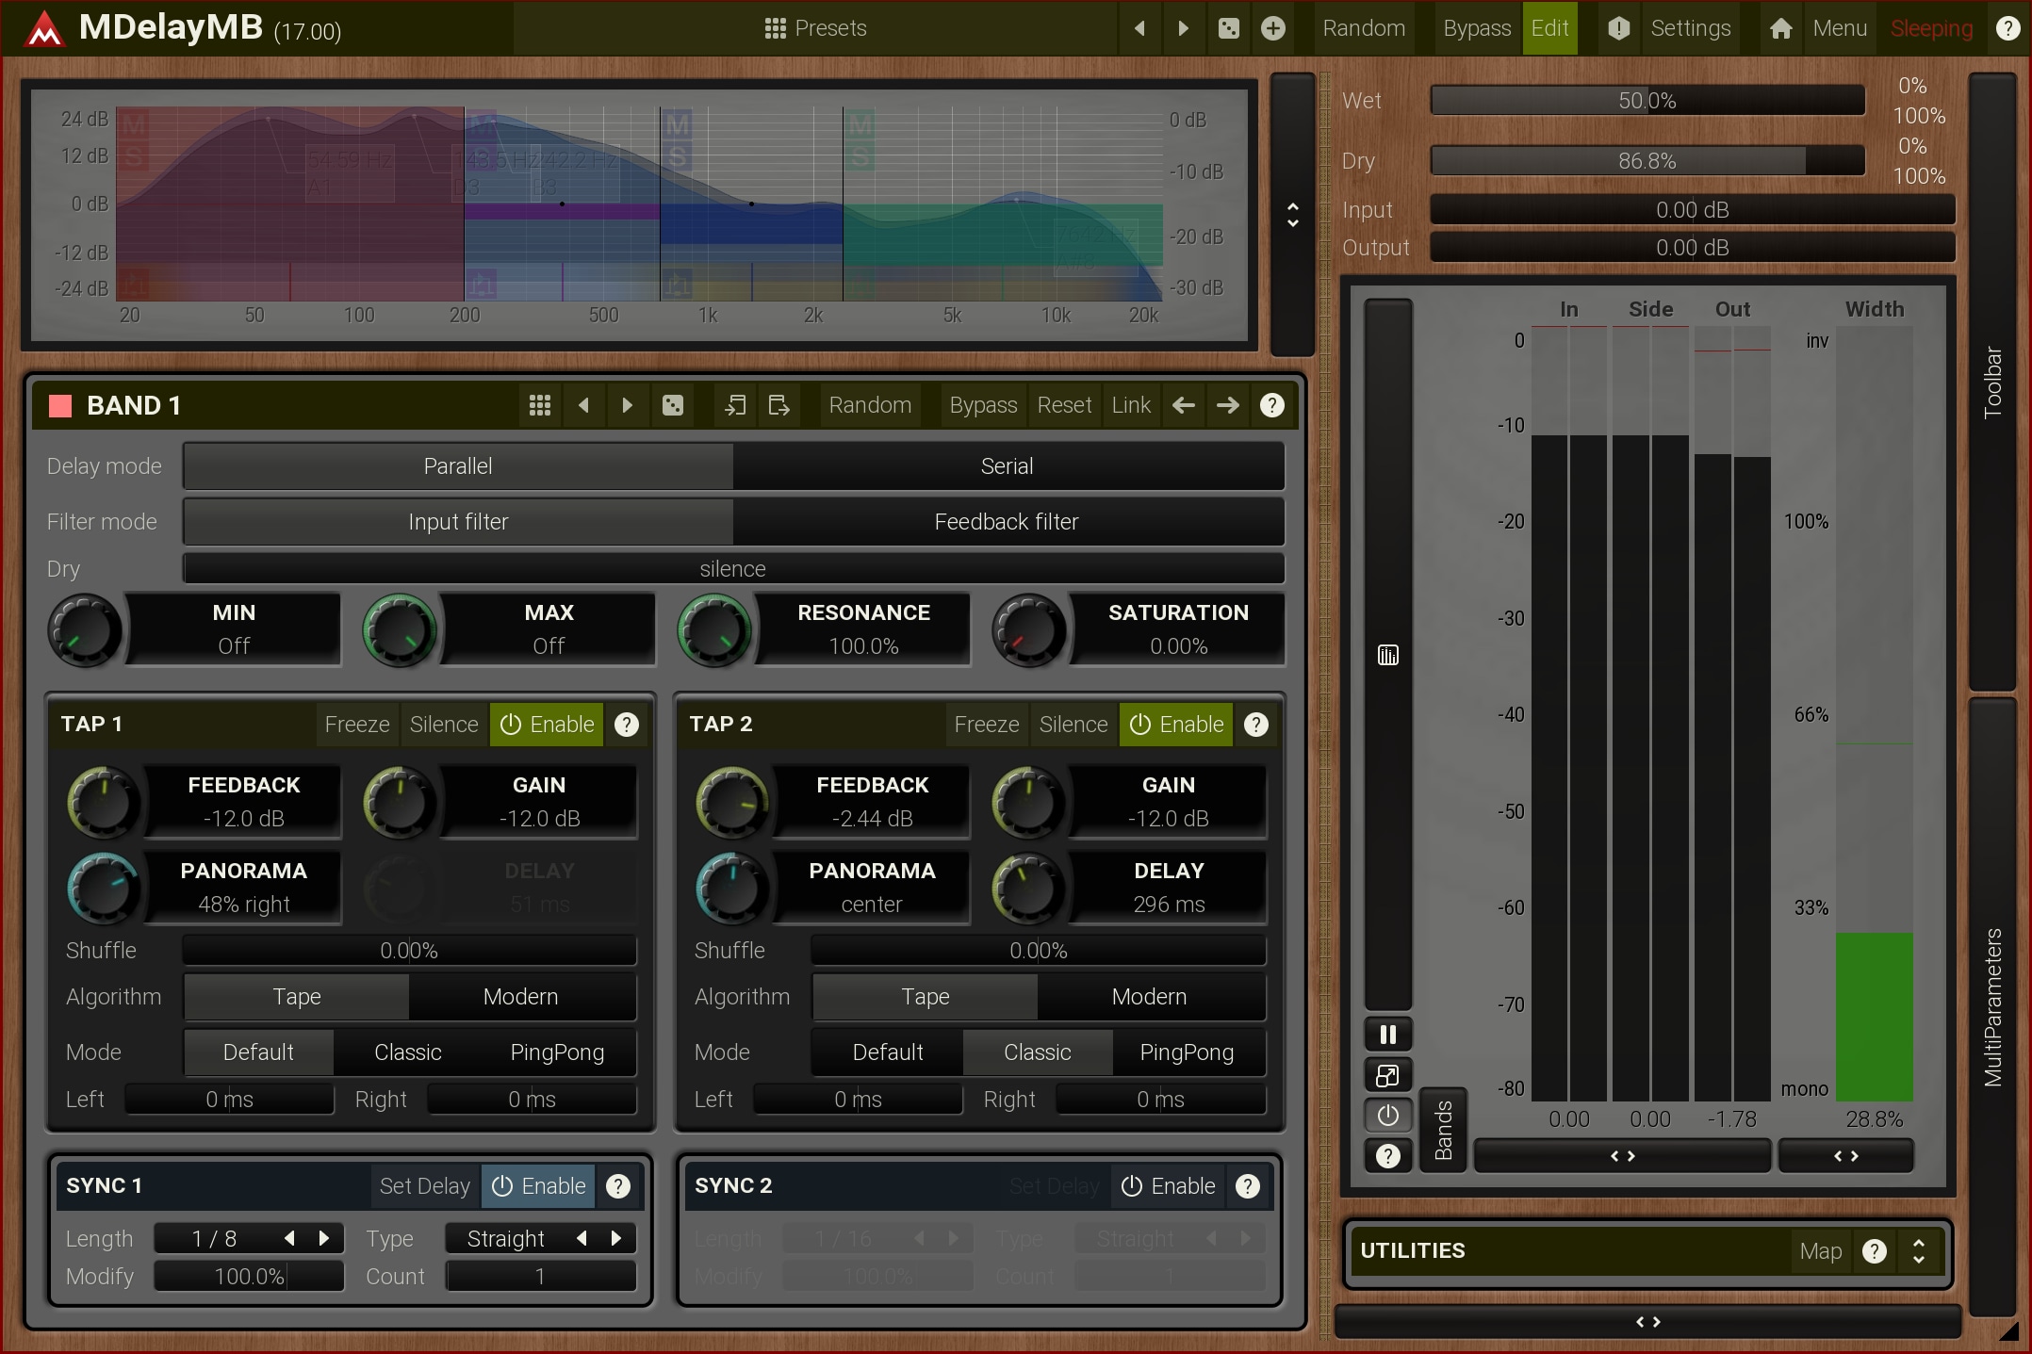
Task: Click the Band 1 Reset button
Action: [x=1064, y=405]
